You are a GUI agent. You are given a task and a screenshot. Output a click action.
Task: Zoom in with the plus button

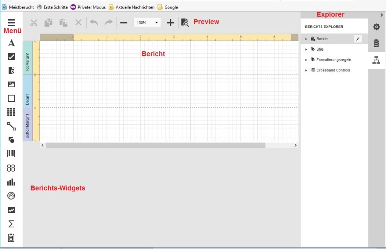coord(170,23)
